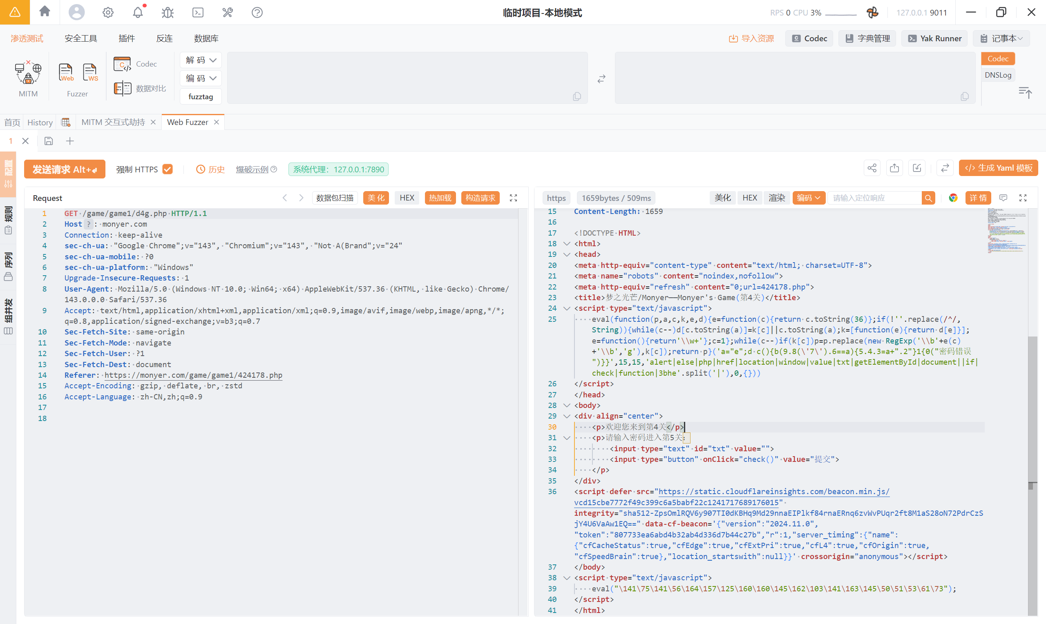
Task: Open the 编码 encode dropdown
Action: (201, 78)
